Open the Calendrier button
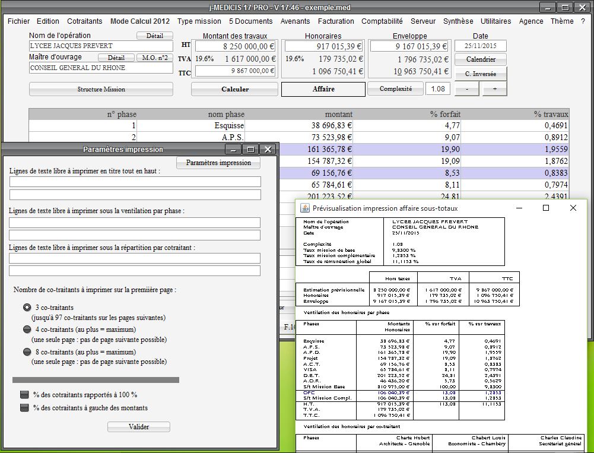594x453 pixels. (480, 59)
